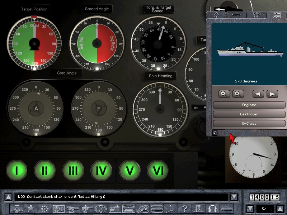Click the help question mark icon
The width and height of the screenshot is (287, 215).
[x=184, y=209]
